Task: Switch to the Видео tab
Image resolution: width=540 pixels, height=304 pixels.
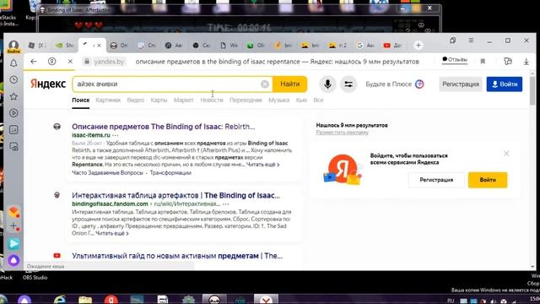Action: click(x=135, y=100)
